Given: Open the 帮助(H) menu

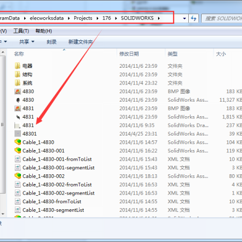Looking at the screenshot, I should click(x=44, y=31).
